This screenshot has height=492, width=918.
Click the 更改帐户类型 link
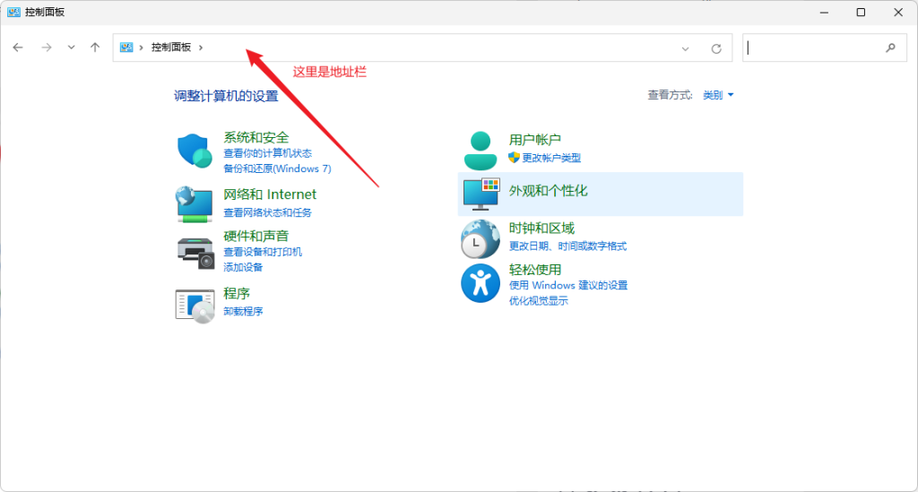[551, 158]
